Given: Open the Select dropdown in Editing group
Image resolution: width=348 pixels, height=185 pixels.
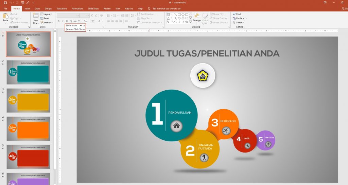Looking at the screenshot, I should point(239,23).
